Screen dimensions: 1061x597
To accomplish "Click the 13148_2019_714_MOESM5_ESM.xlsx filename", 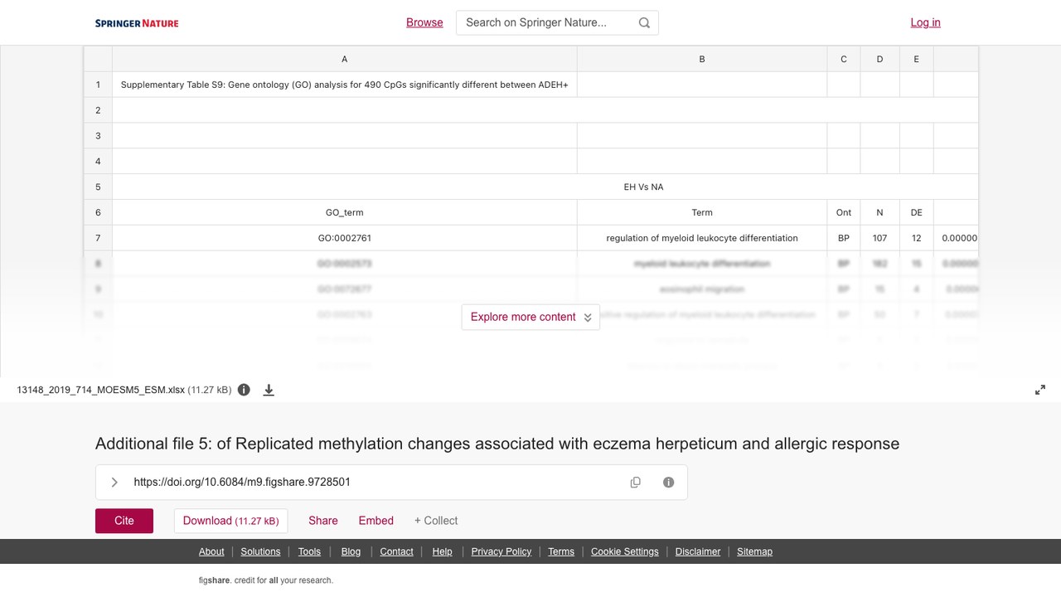I will [100, 390].
